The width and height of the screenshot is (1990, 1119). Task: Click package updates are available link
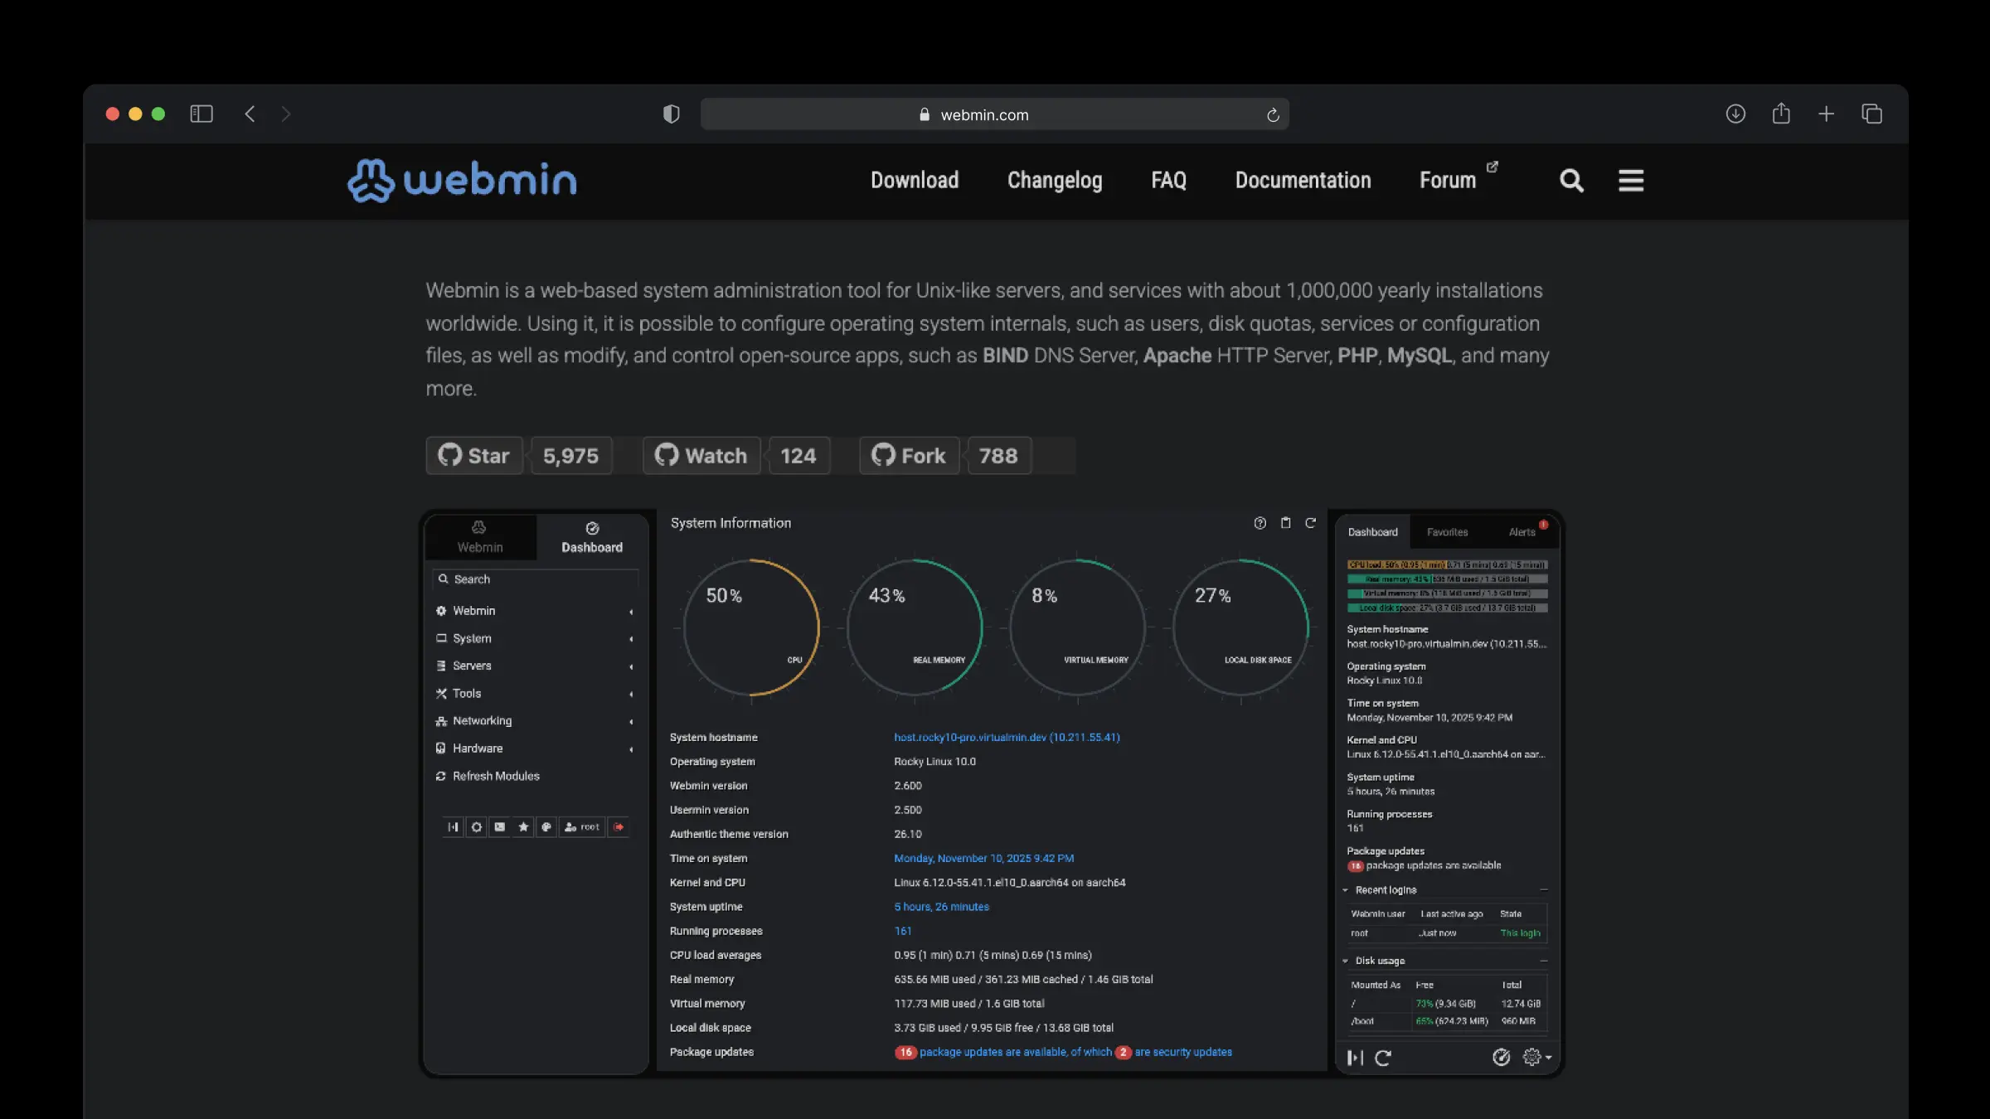pos(1015,1053)
